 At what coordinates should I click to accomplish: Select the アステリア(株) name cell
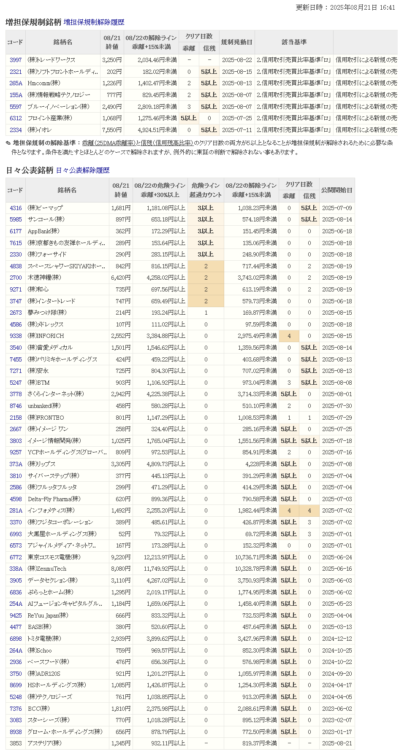67,743
